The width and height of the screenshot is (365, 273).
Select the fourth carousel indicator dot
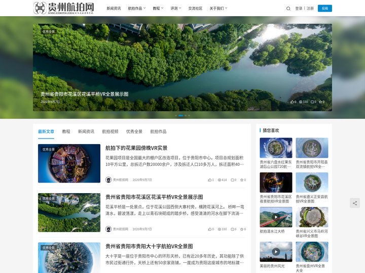pos(189,115)
